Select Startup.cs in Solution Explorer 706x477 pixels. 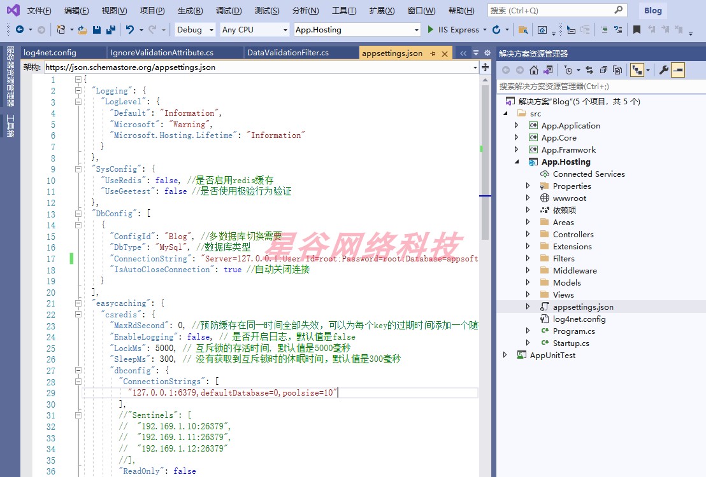[571, 343]
